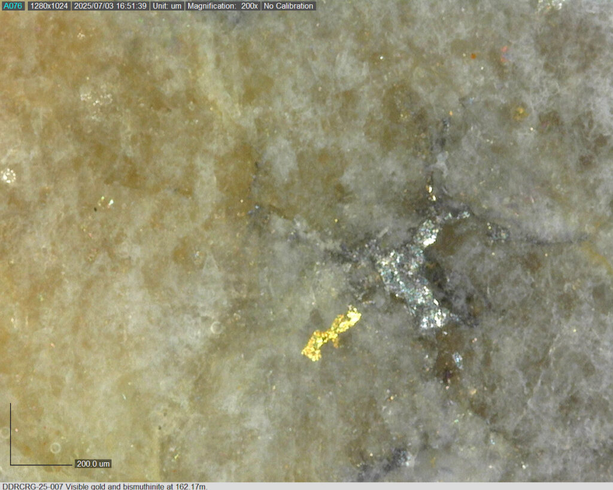Click the A076 image ID label
Viewport: 613px width, 490px height.
(13, 6)
